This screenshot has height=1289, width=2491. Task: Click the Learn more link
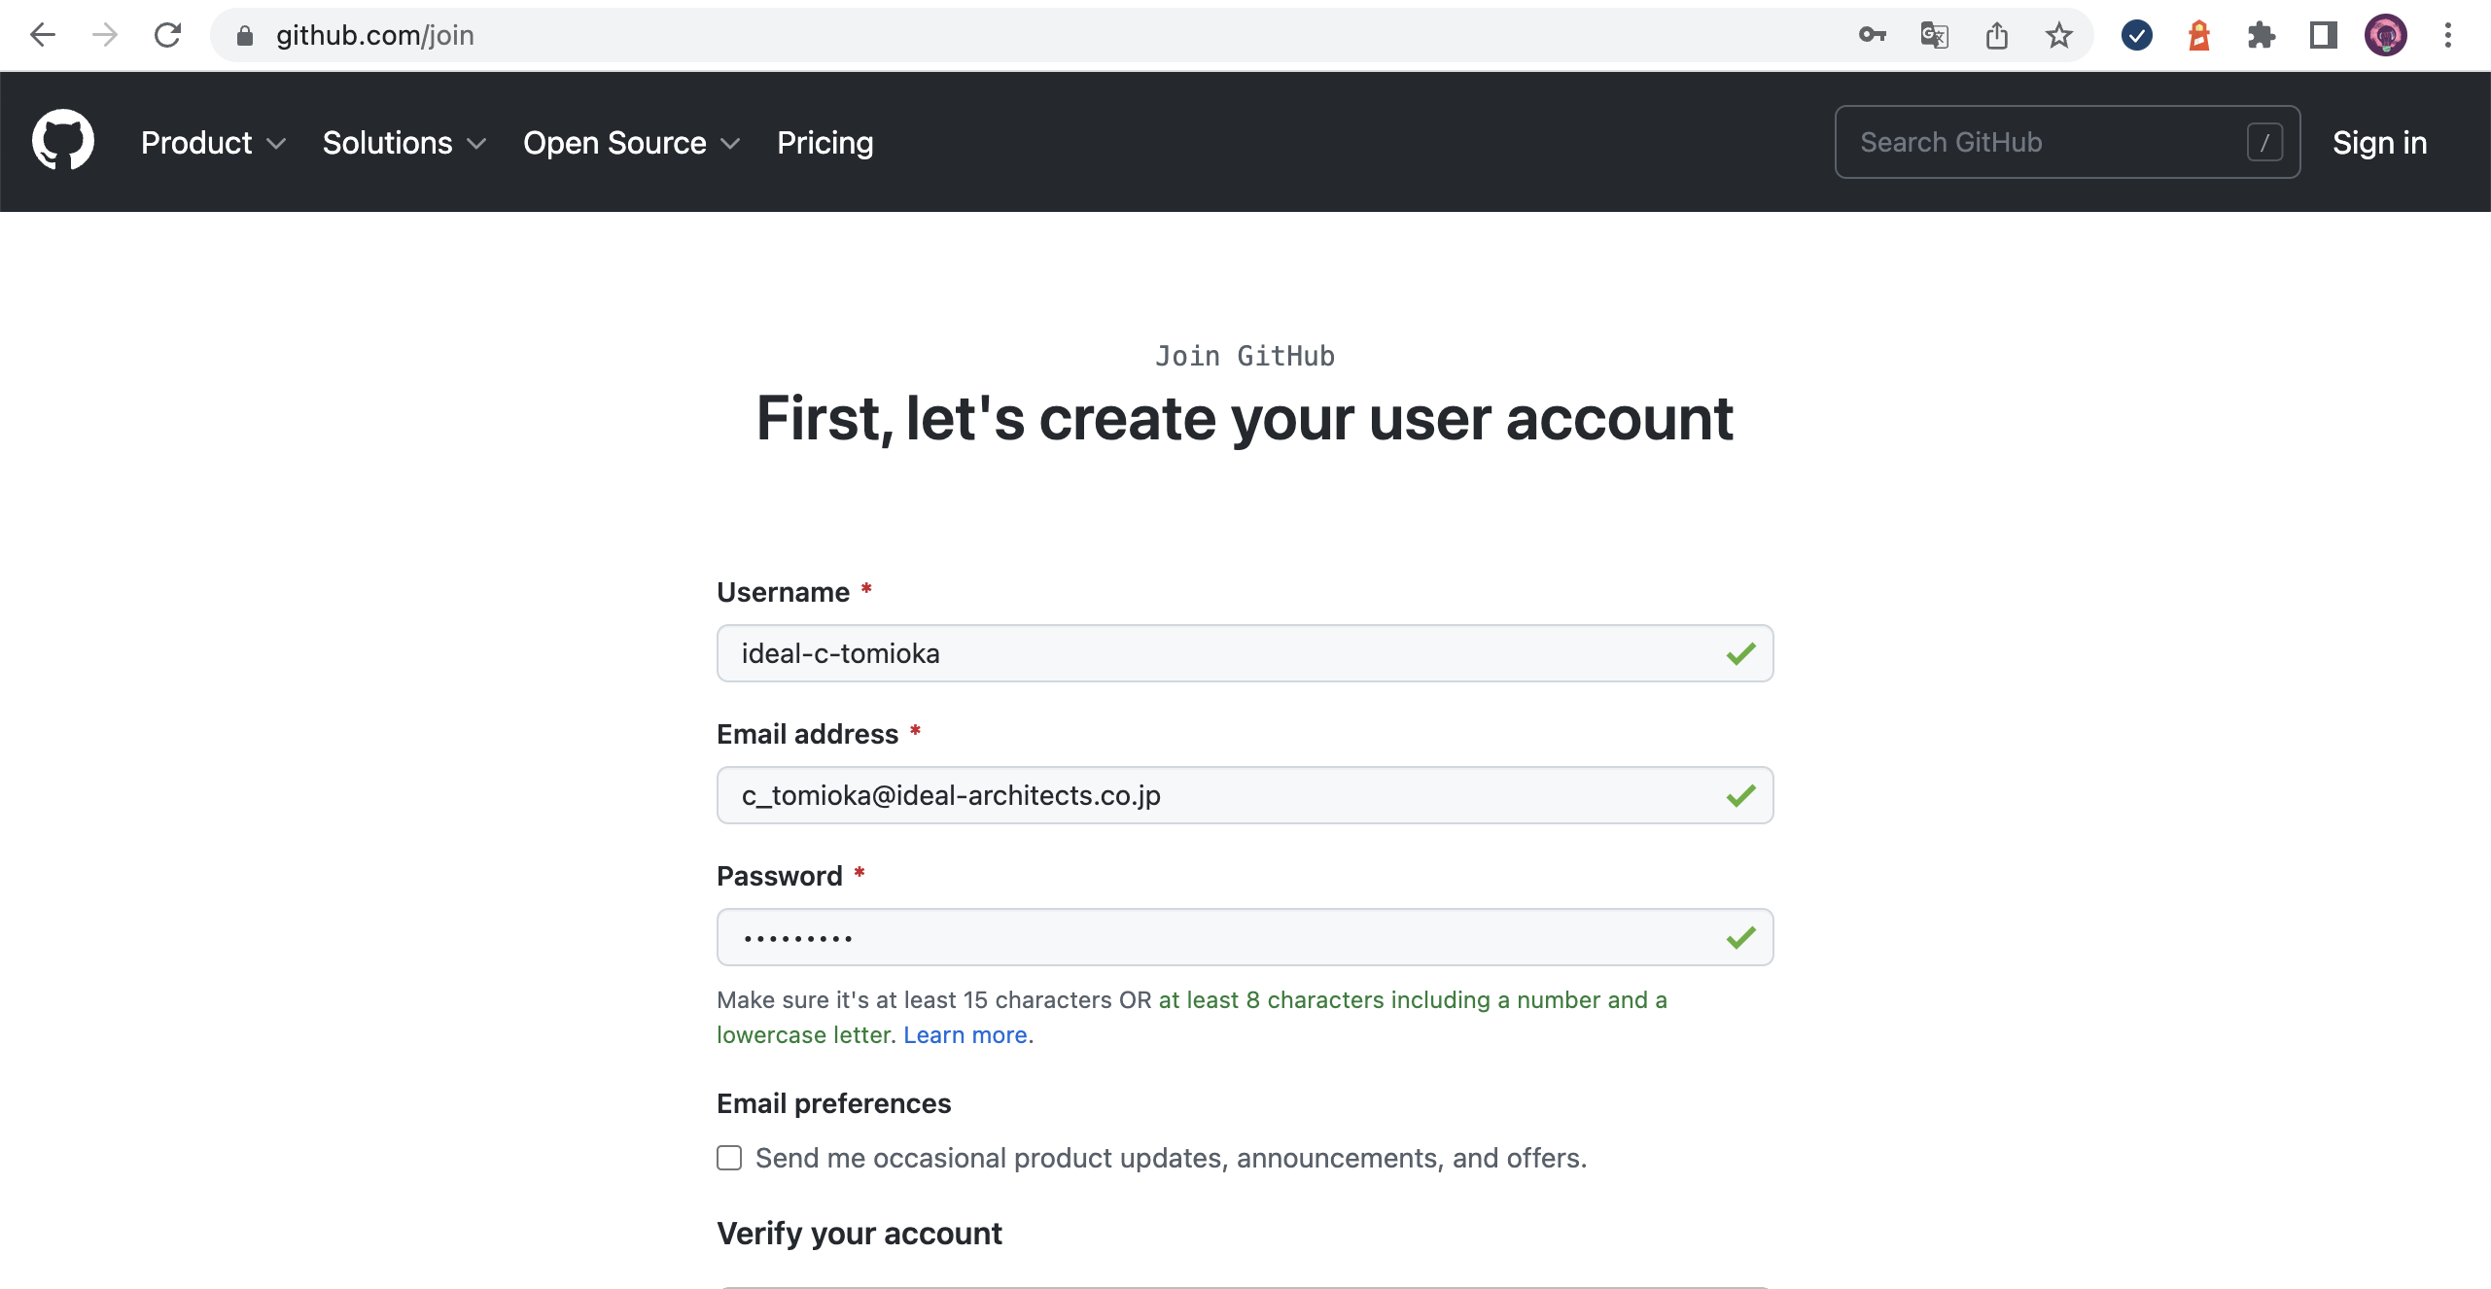pyautogui.click(x=964, y=1034)
